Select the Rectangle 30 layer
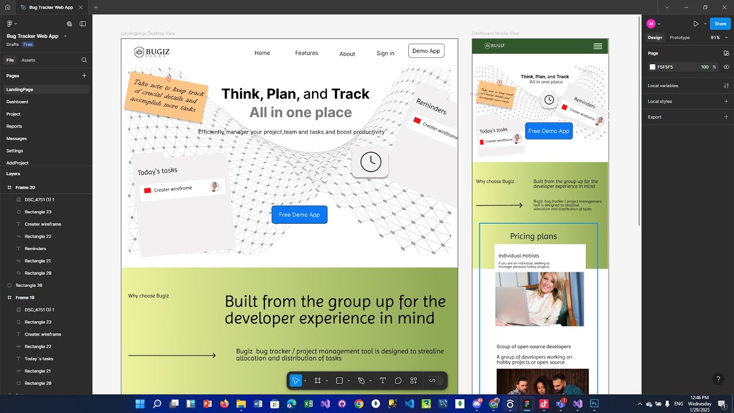734x413 pixels. pyautogui.click(x=29, y=285)
